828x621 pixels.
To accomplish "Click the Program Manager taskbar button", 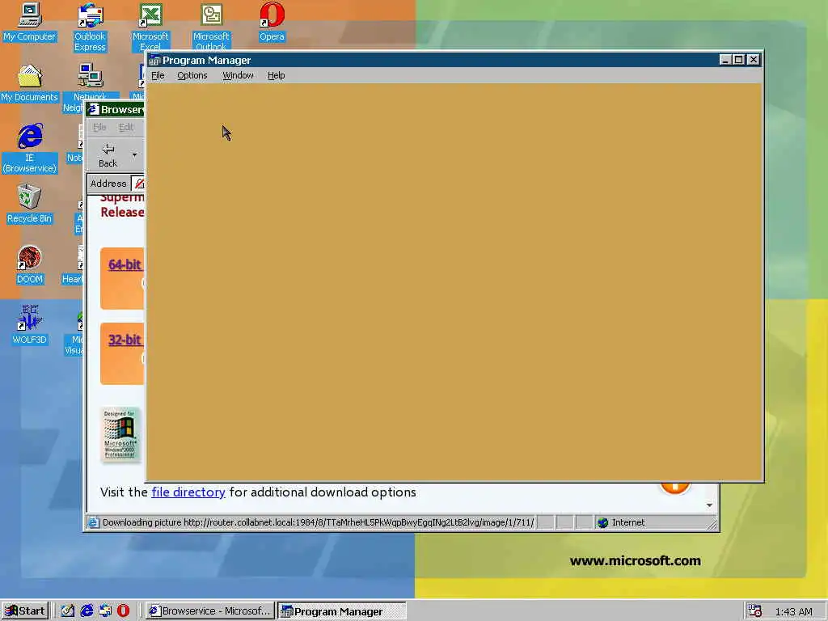I will click(x=342, y=611).
